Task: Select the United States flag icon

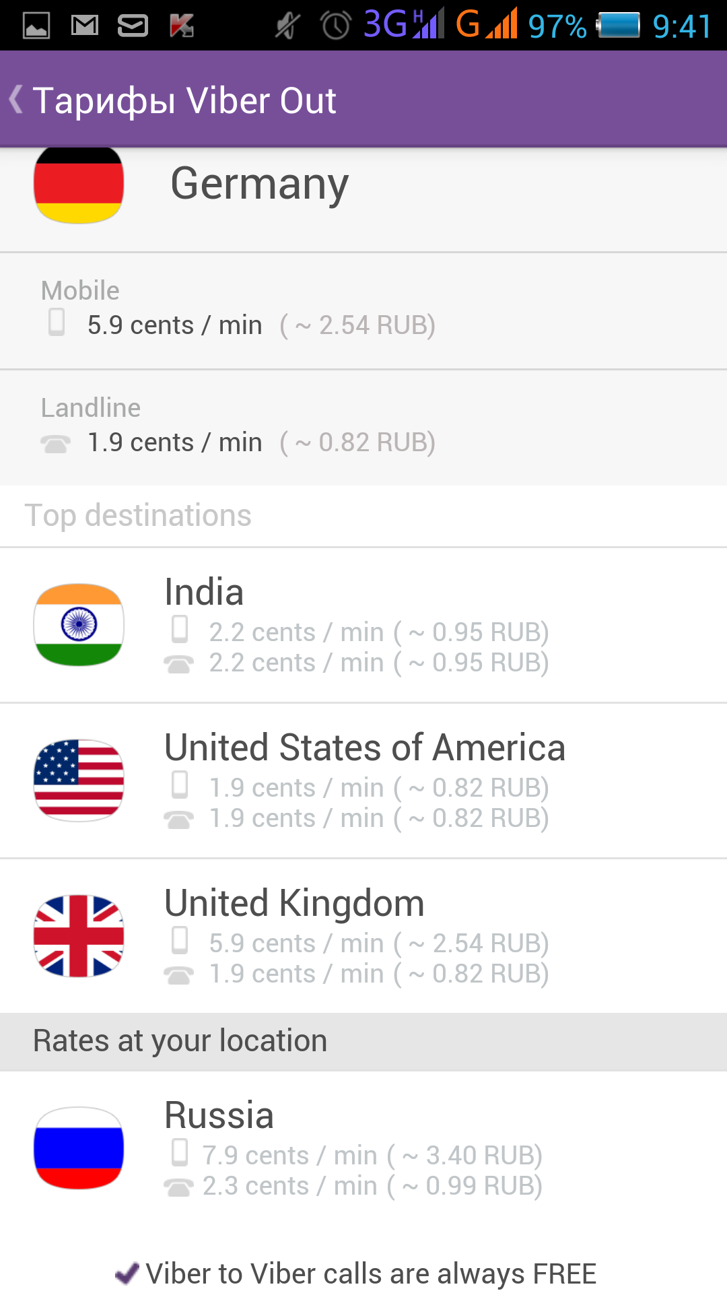Action: click(x=79, y=781)
